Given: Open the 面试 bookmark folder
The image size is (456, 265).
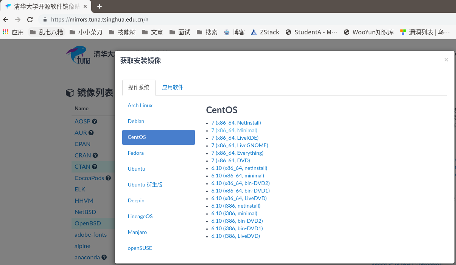Looking at the screenshot, I should click(x=180, y=32).
